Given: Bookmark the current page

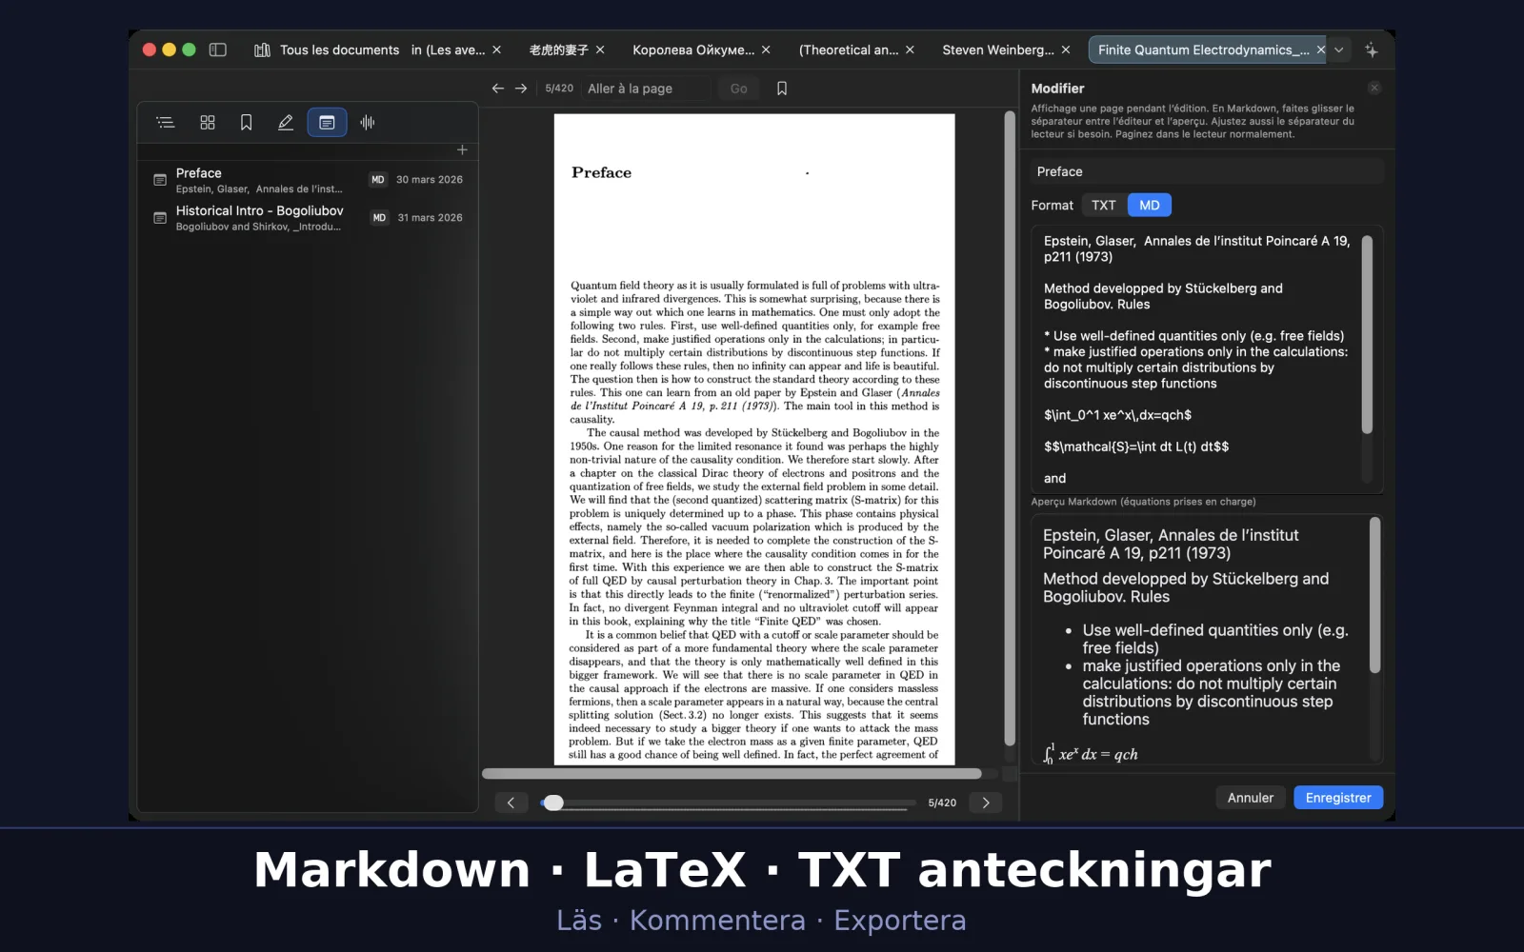Looking at the screenshot, I should pyautogui.click(x=782, y=88).
